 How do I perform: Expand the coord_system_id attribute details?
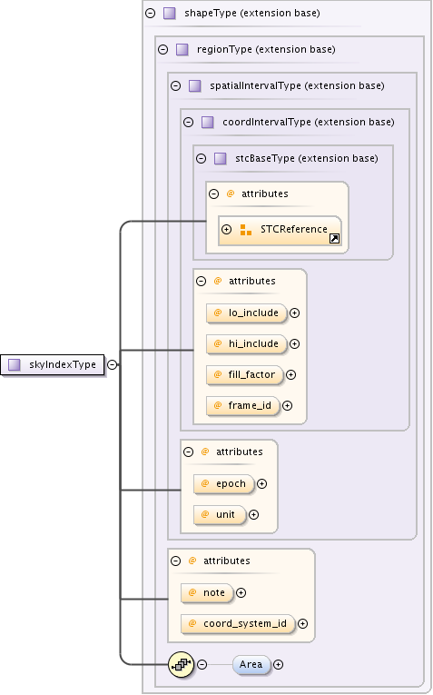[x=303, y=624]
